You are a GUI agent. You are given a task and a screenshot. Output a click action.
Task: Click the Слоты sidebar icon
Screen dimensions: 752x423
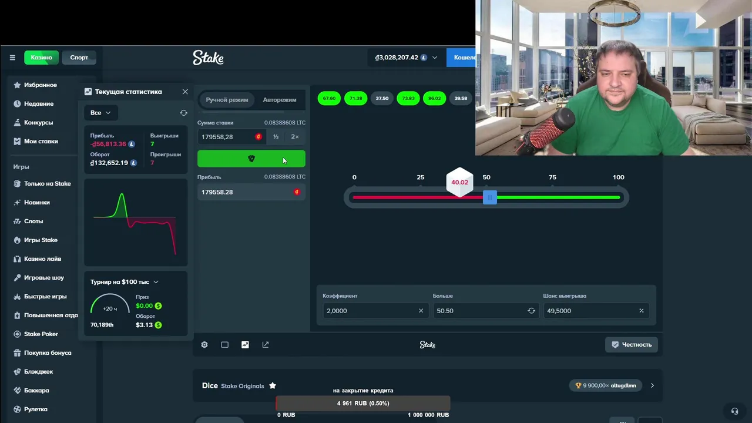[x=18, y=221]
